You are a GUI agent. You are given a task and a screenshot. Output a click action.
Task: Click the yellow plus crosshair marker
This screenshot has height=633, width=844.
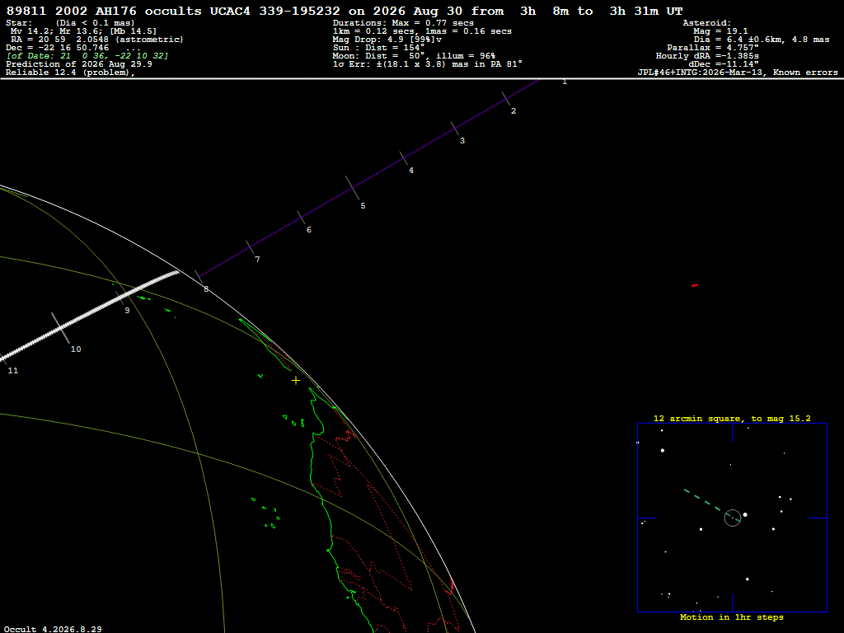pyautogui.click(x=296, y=381)
